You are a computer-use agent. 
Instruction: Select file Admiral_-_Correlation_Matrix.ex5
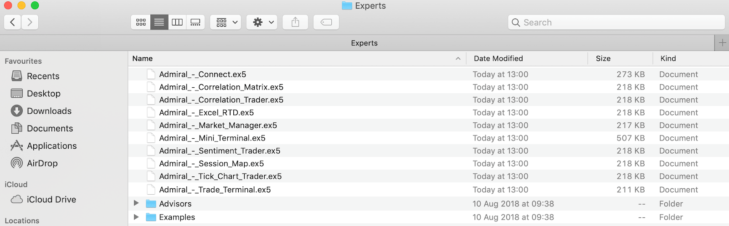[x=221, y=87]
